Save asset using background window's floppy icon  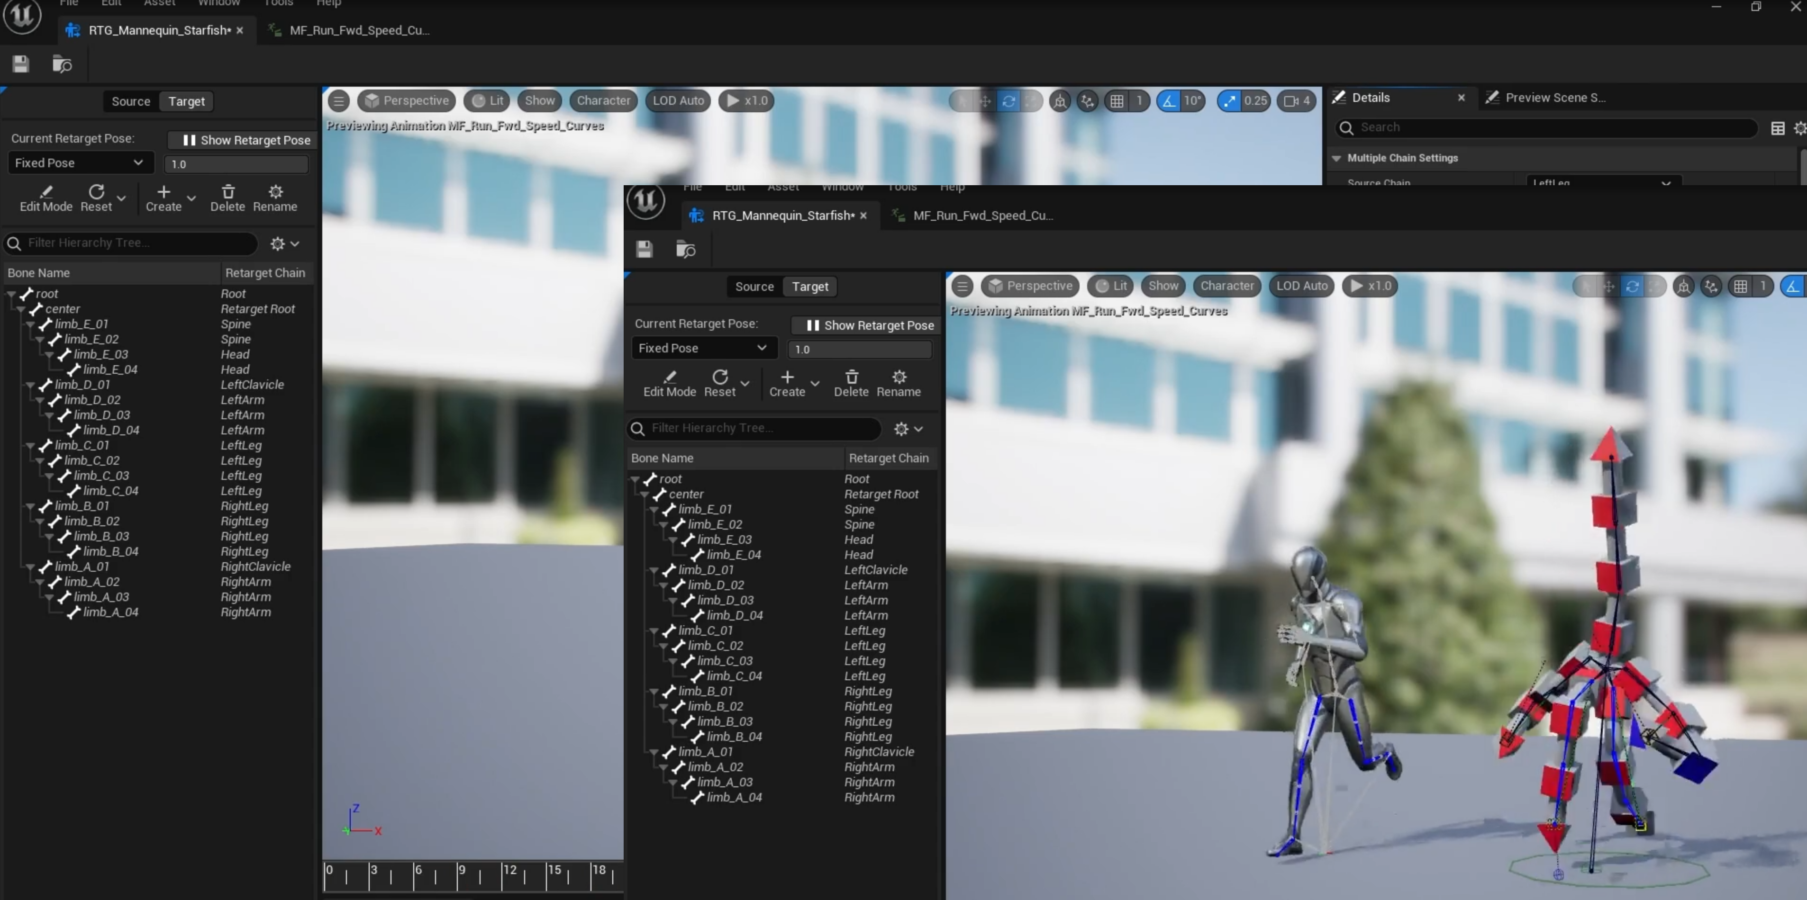[20, 64]
